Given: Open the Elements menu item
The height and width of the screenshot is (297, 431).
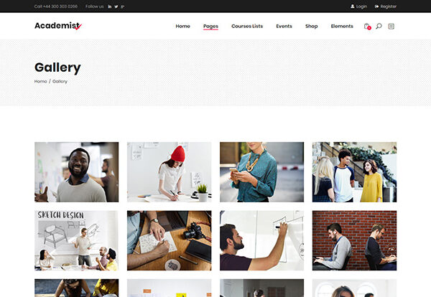Looking at the screenshot, I should coord(342,26).
